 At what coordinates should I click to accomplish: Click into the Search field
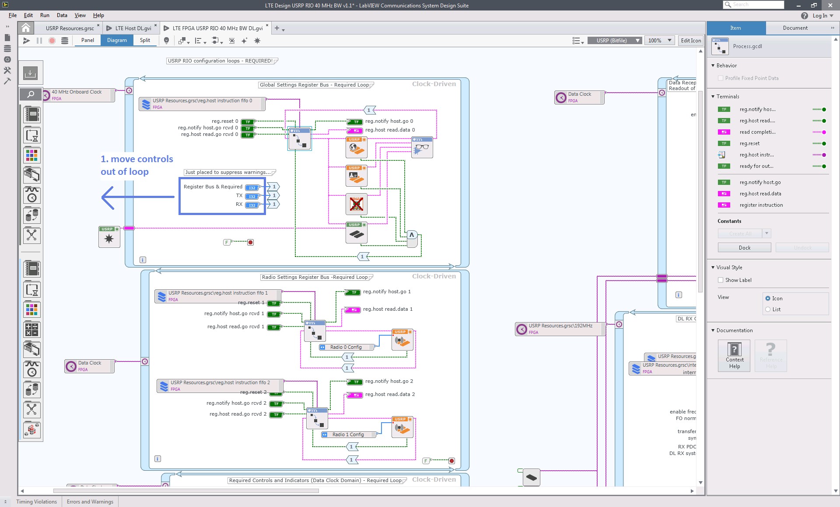pyautogui.click(x=753, y=5)
